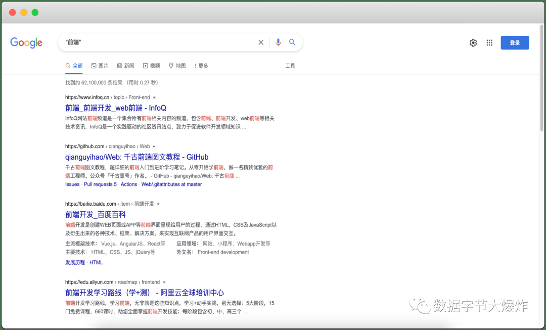Click the 登录 sign-in button
This screenshot has height=330, width=546.
(x=515, y=42)
